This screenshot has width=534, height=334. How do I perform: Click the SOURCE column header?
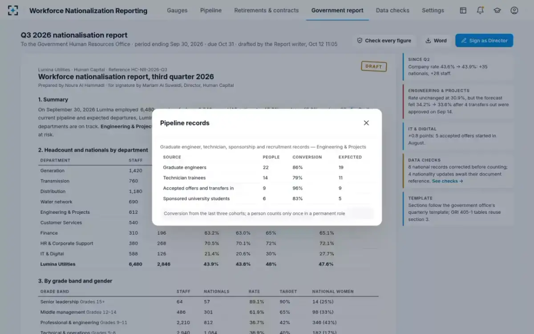pos(172,157)
